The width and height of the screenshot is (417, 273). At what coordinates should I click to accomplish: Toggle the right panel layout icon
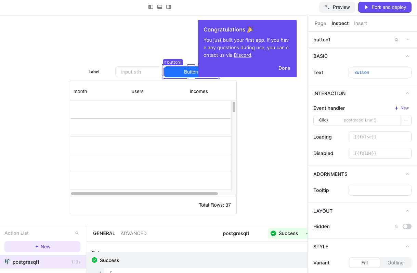coord(169,7)
